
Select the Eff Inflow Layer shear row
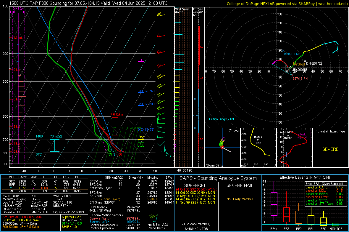[x=132, y=188]
